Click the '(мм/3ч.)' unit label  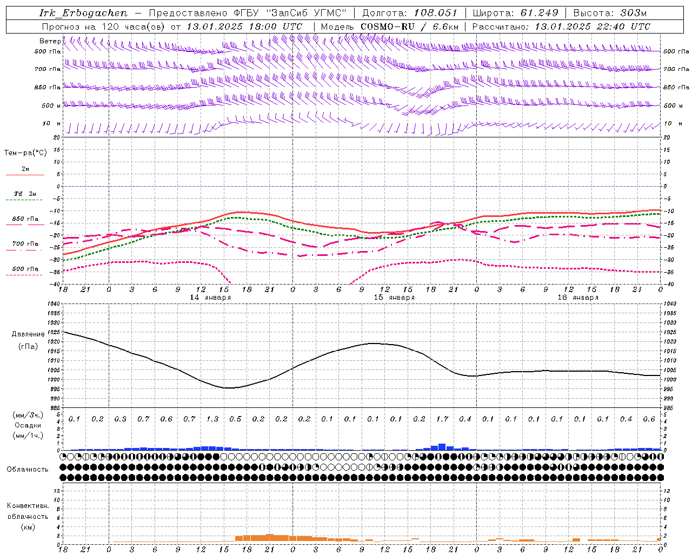28,415
